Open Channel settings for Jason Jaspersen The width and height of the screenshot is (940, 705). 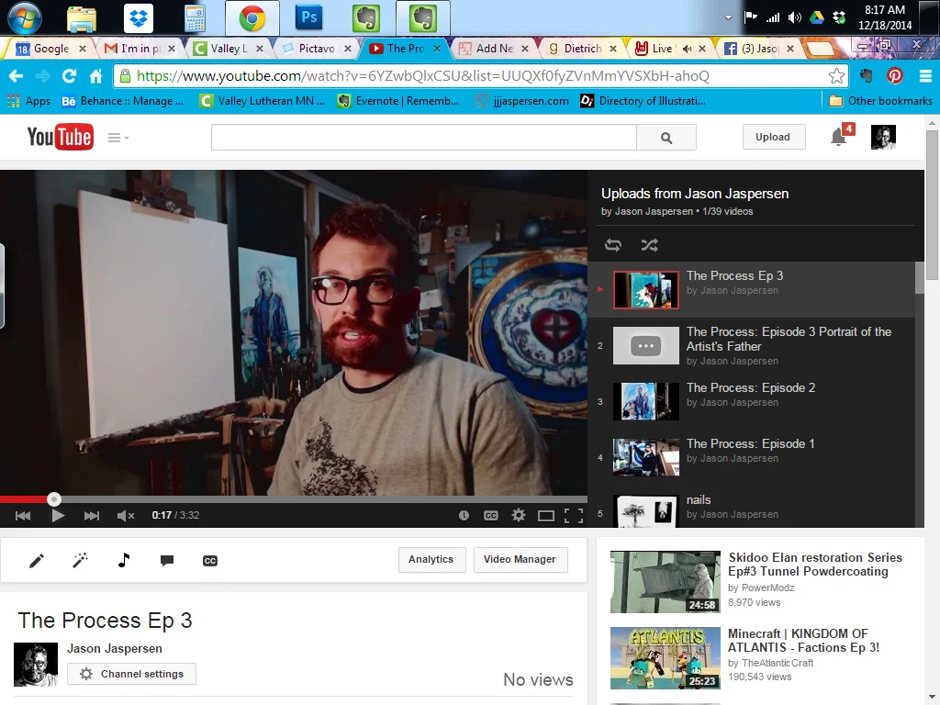[x=131, y=674]
